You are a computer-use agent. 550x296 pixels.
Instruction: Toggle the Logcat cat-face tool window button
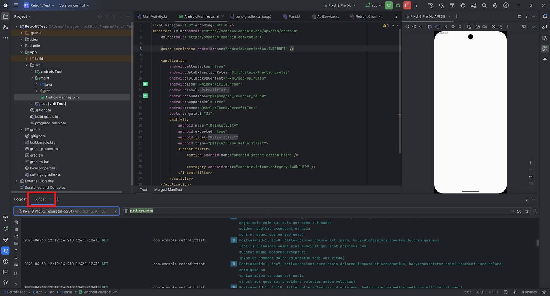click(x=5, y=251)
